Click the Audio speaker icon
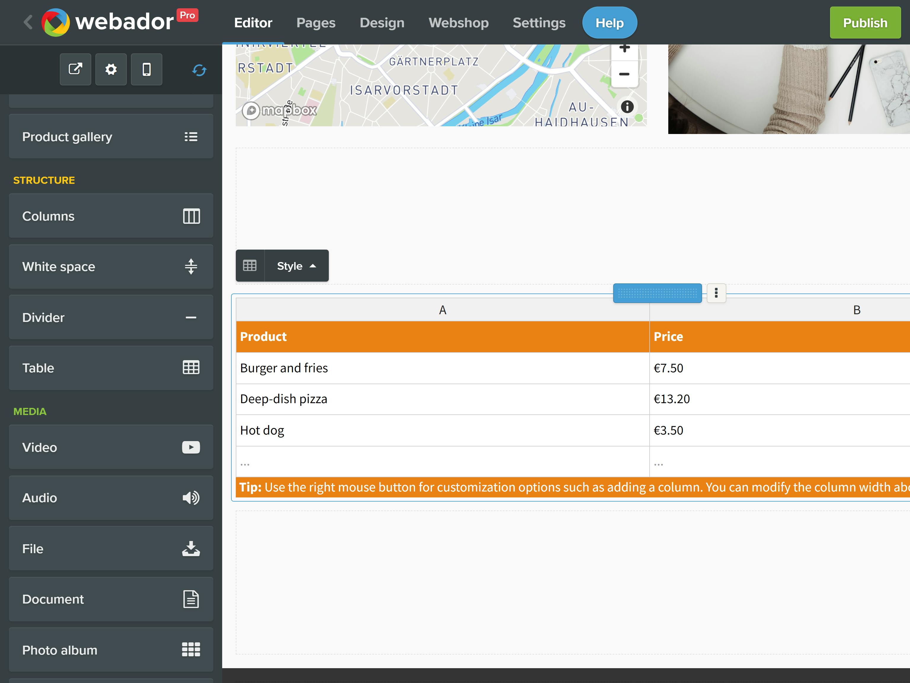910x683 pixels. click(191, 498)
